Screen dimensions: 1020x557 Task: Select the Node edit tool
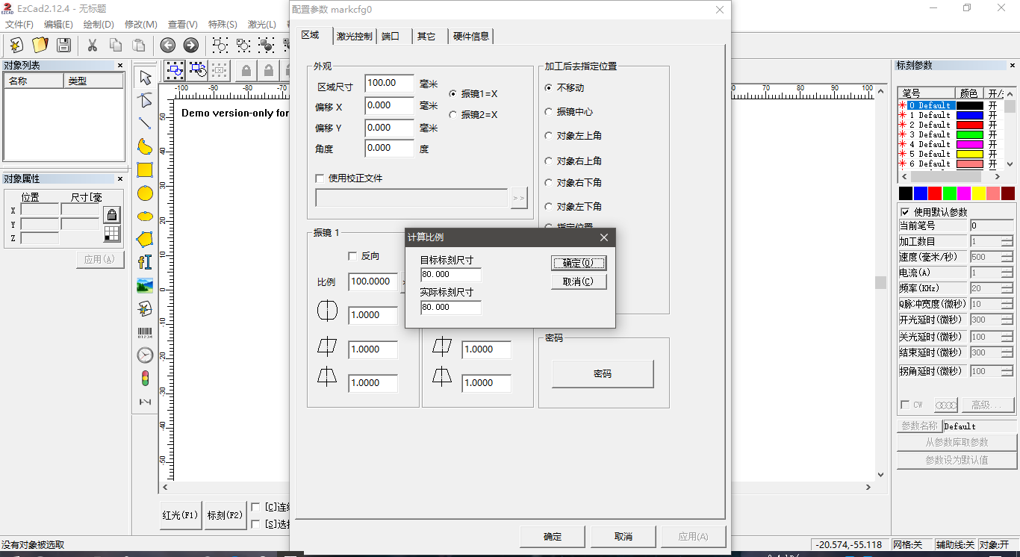click(x=145, y=100)
